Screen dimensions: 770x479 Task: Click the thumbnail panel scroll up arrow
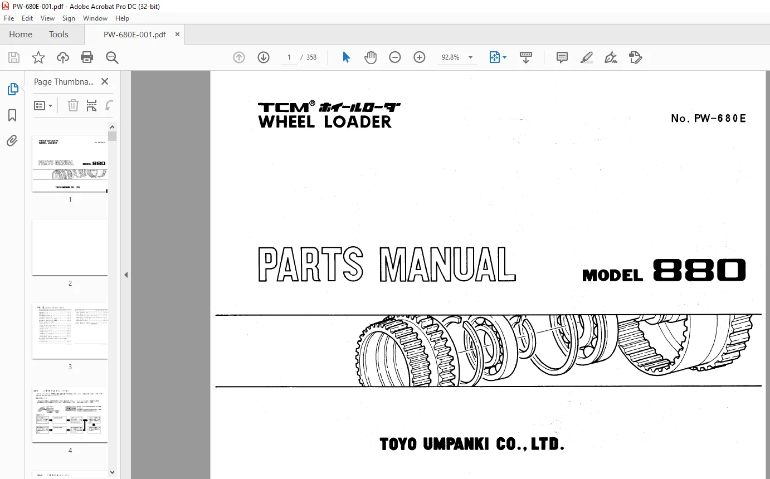click(113, 126)
